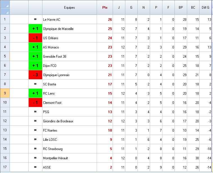The height and width of the screenshot is (173, 213).
Task: Select row header number 1
Action: [x=5, y=20]
